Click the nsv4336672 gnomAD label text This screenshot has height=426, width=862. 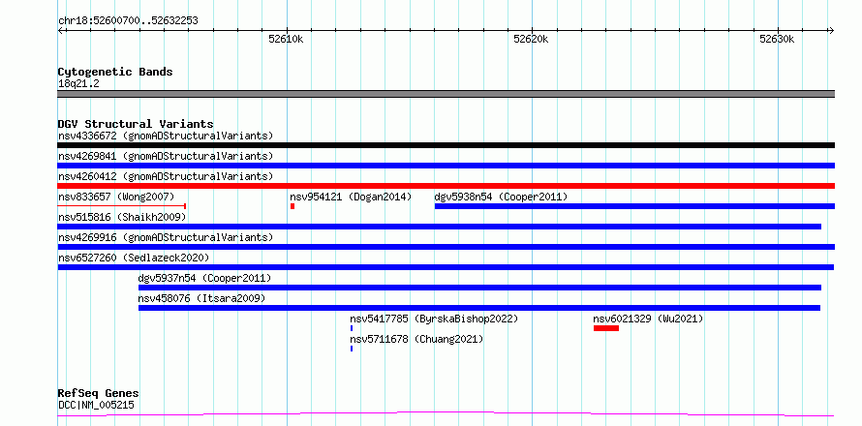166,136
